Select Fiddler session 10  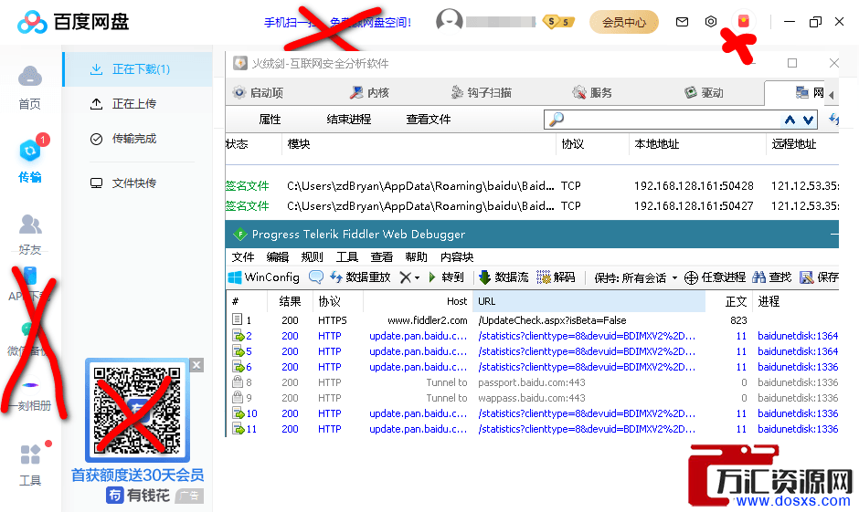click(532, 413)
